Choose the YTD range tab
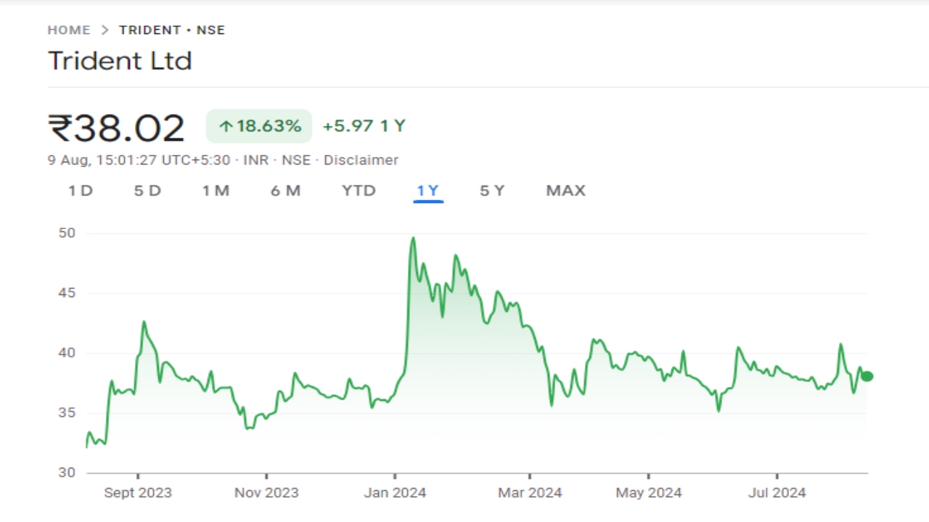 (x=359, y=191)
